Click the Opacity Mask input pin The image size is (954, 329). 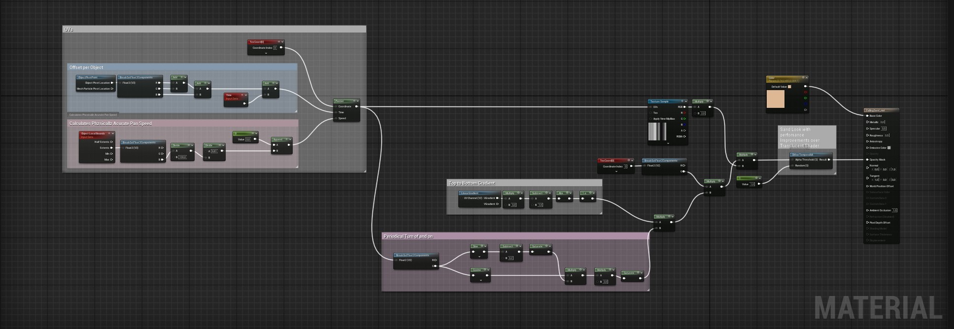point(867,160)
